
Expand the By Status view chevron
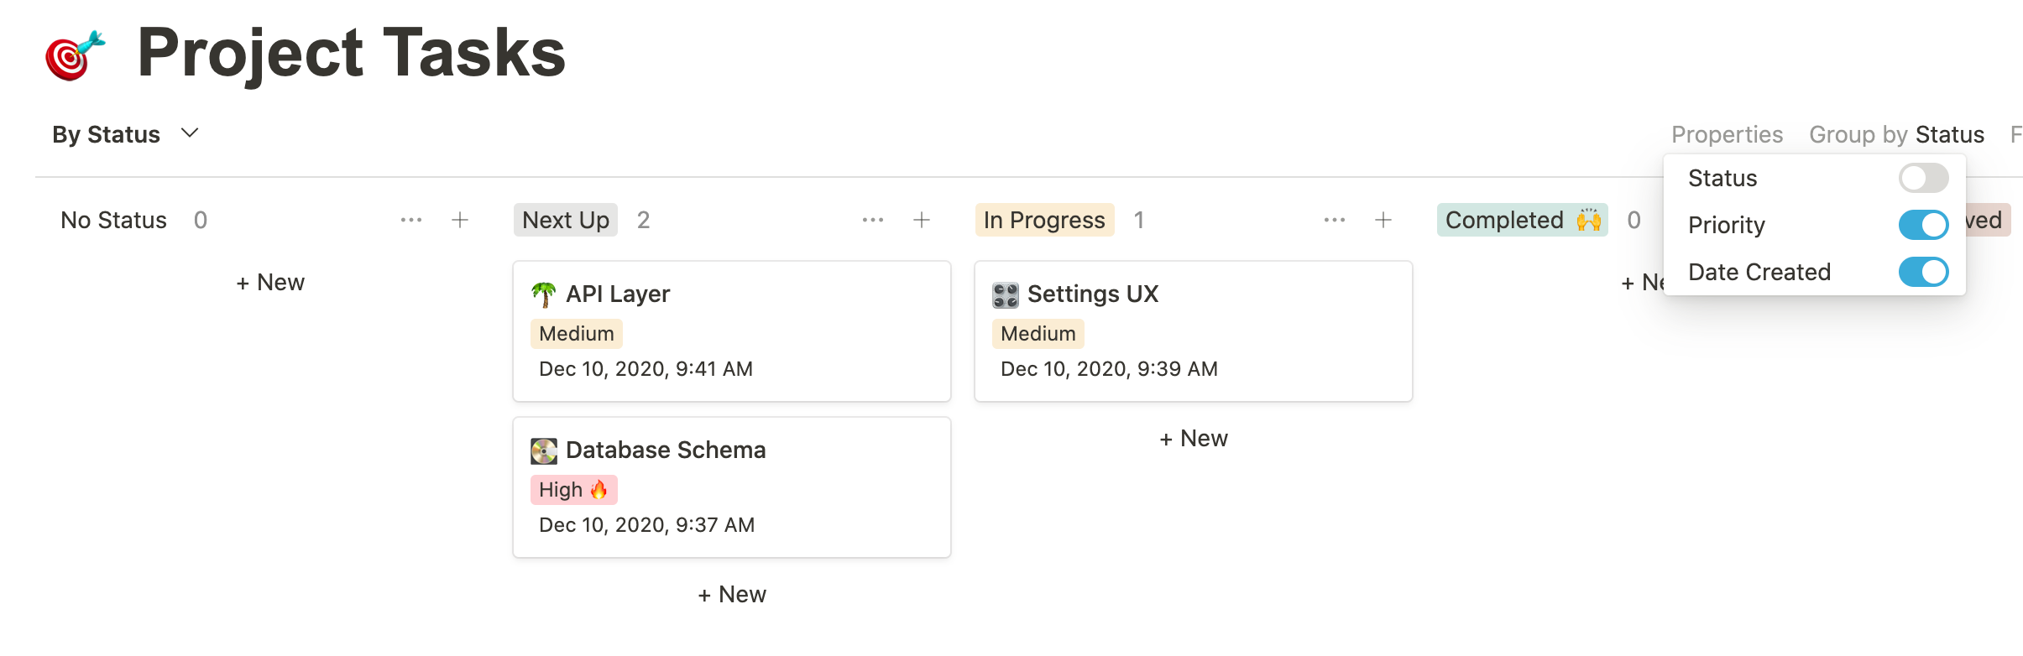(x=191, y=133)
